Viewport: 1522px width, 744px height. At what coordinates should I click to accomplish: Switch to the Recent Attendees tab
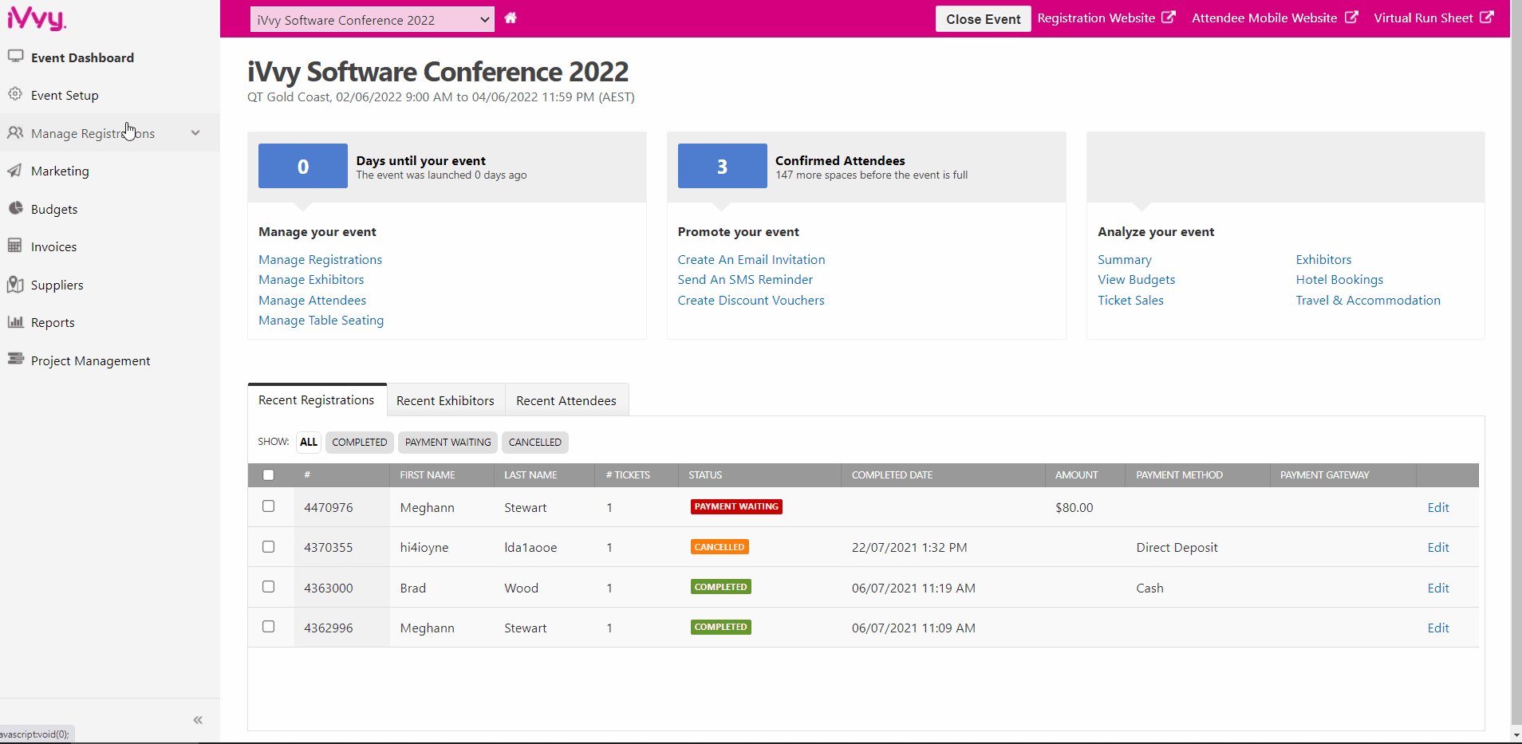tap(566, 400)
